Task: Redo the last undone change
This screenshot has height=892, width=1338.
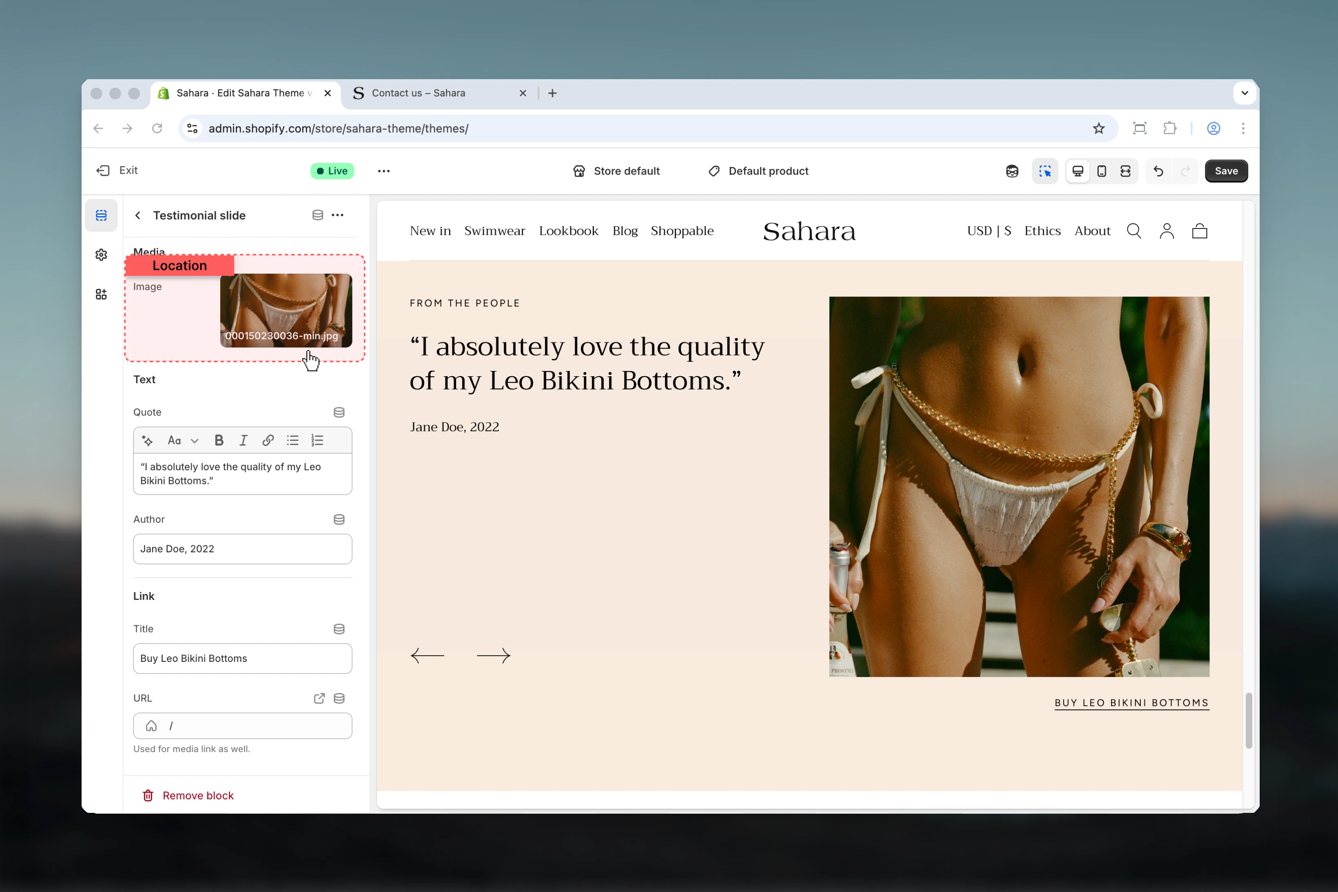Action: pos(1185,171)
